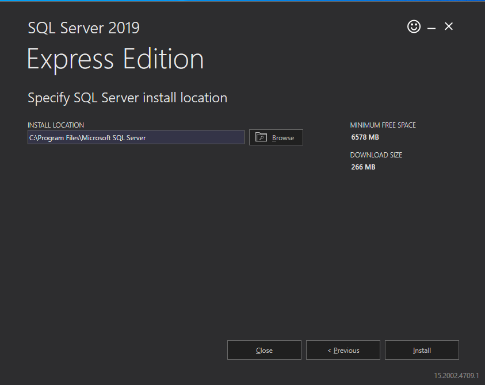Viewport: 485px width, 385px height.
Task: Click the DOWNLOAD SIZE label
Action: tap(376, 155)
